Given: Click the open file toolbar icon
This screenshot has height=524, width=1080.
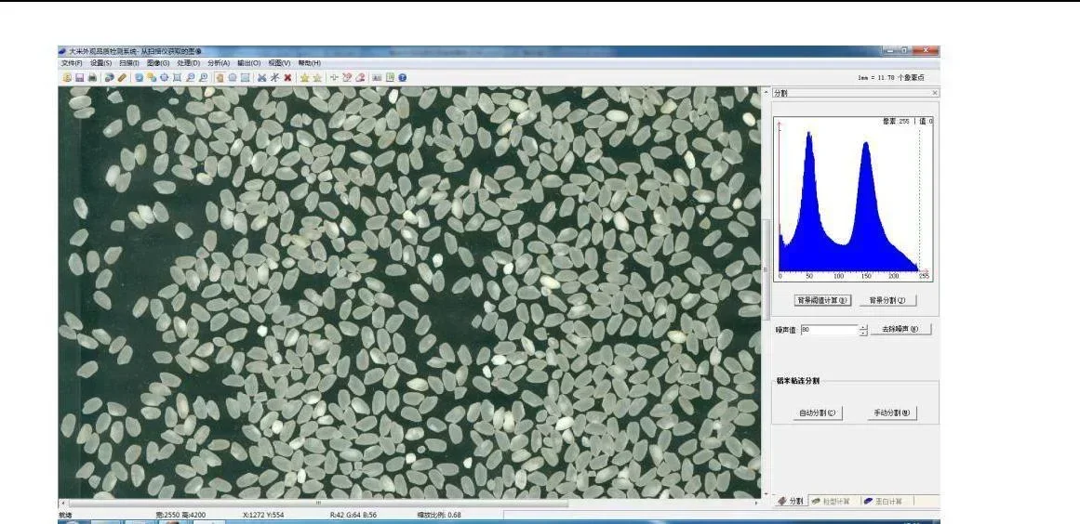Looking at the screenshot, I should [x=67, y=78].
